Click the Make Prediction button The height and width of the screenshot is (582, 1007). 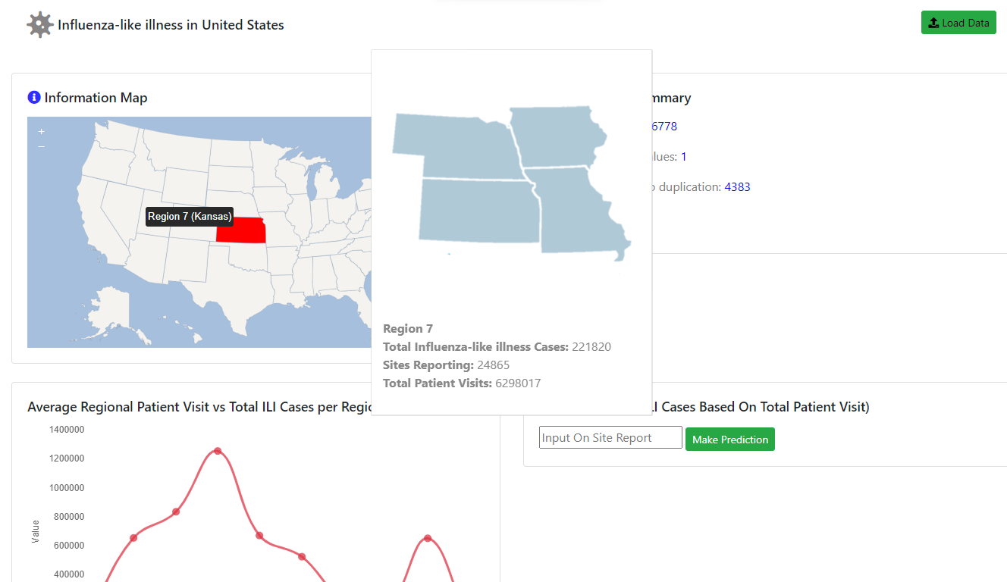click(730, 440)
